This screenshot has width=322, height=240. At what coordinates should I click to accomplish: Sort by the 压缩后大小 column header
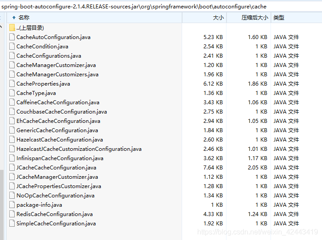(x=249, y=18)
